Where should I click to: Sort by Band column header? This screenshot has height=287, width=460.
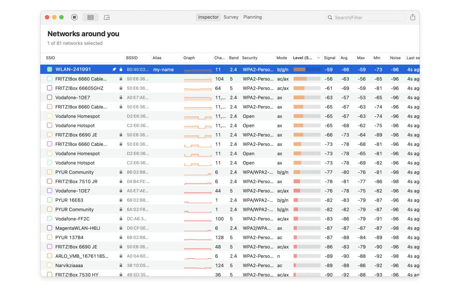click(234, 58)
